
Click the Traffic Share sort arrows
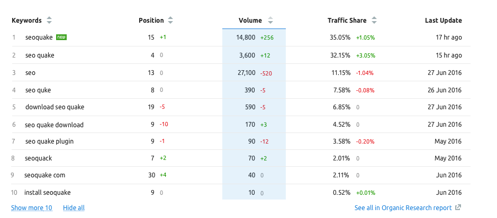click(x=374, y=21)
